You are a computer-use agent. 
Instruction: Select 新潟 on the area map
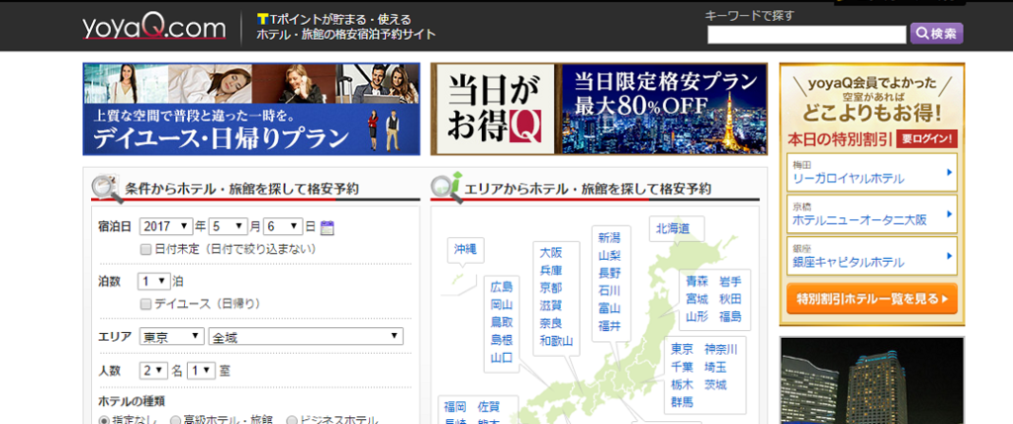click(x=609, y=237)
